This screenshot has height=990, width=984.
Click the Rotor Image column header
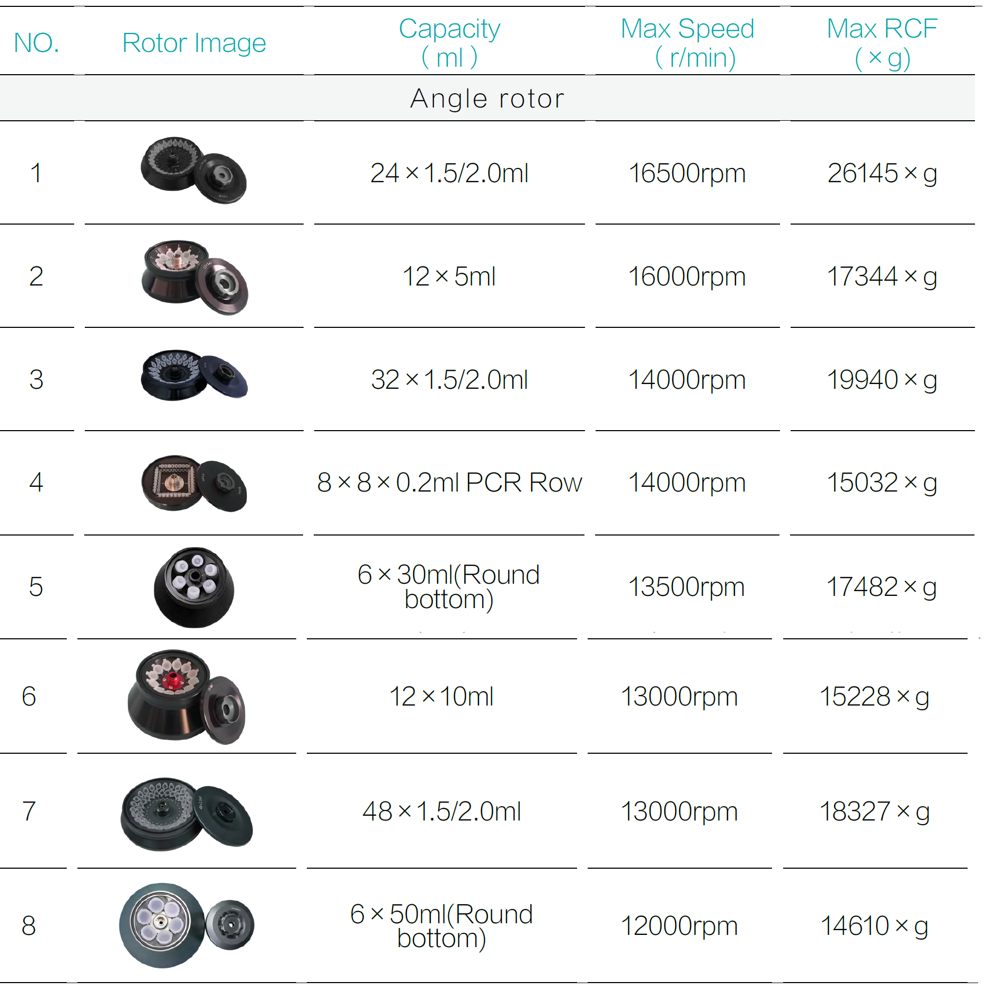(x=194, y=43)
